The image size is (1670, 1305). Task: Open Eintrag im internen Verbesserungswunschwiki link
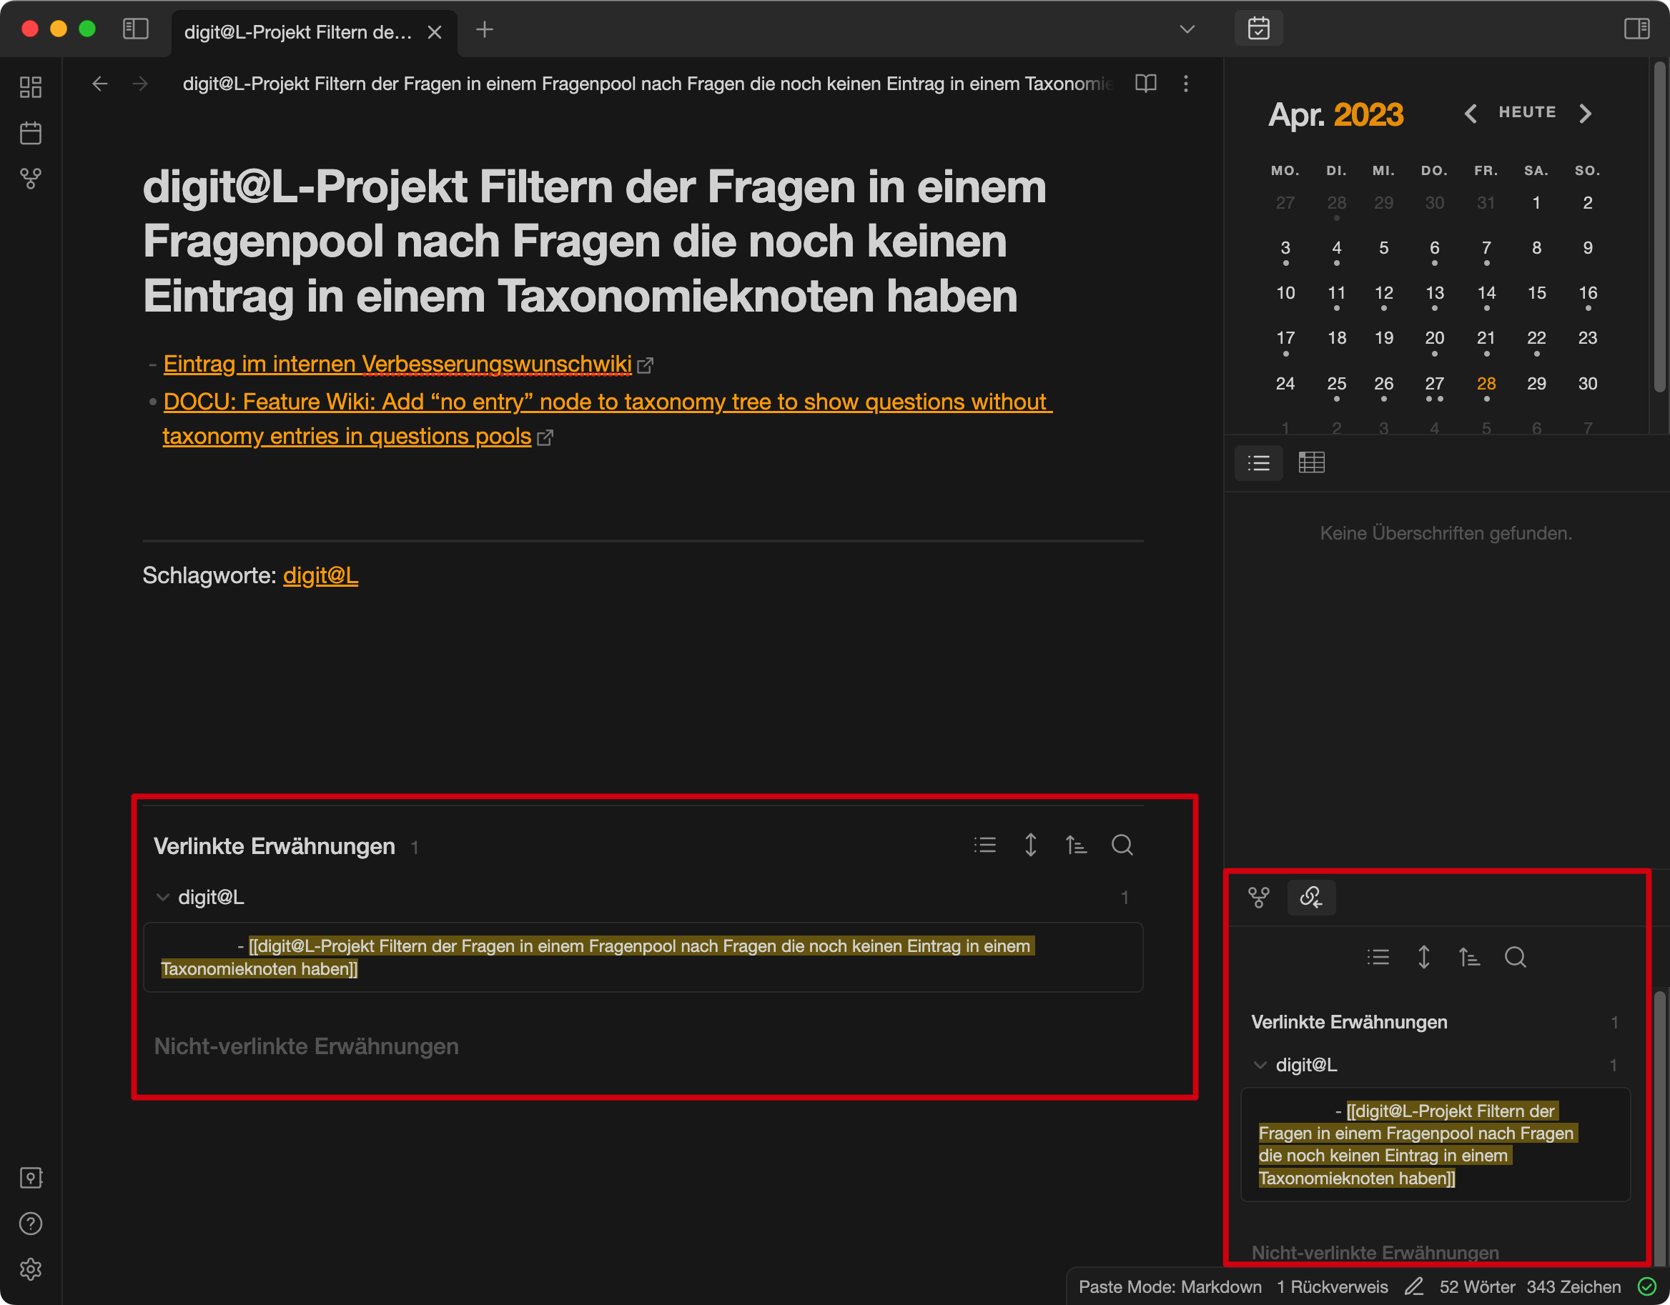tap(397, 364)
